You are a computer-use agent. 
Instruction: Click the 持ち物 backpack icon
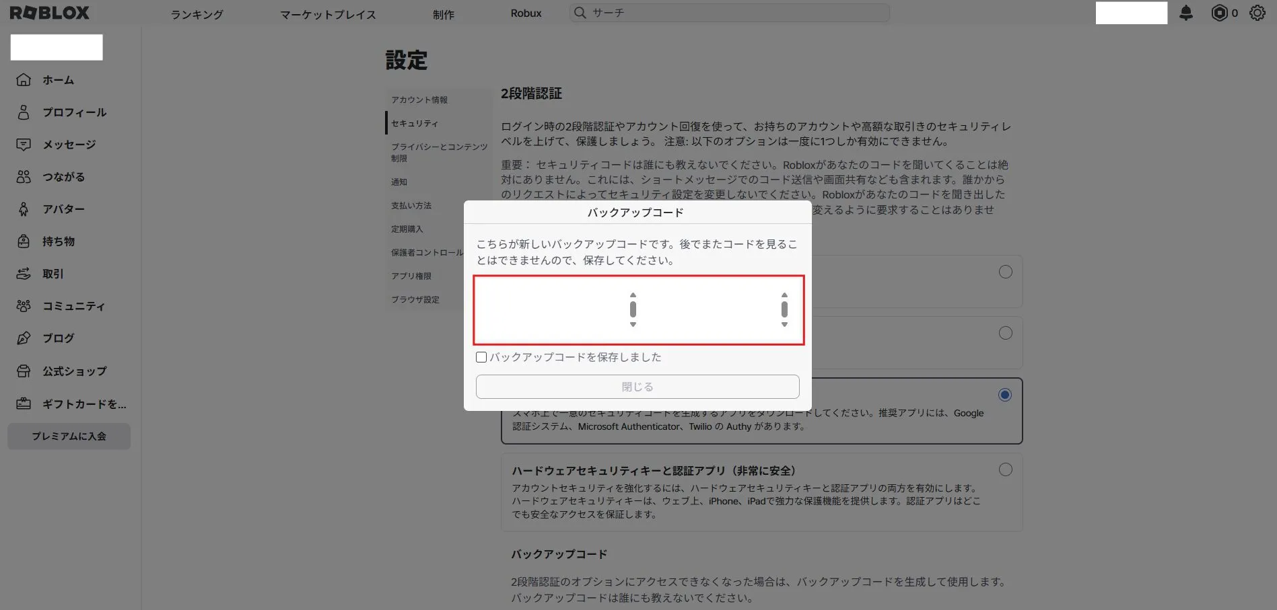tap(24, 241)
